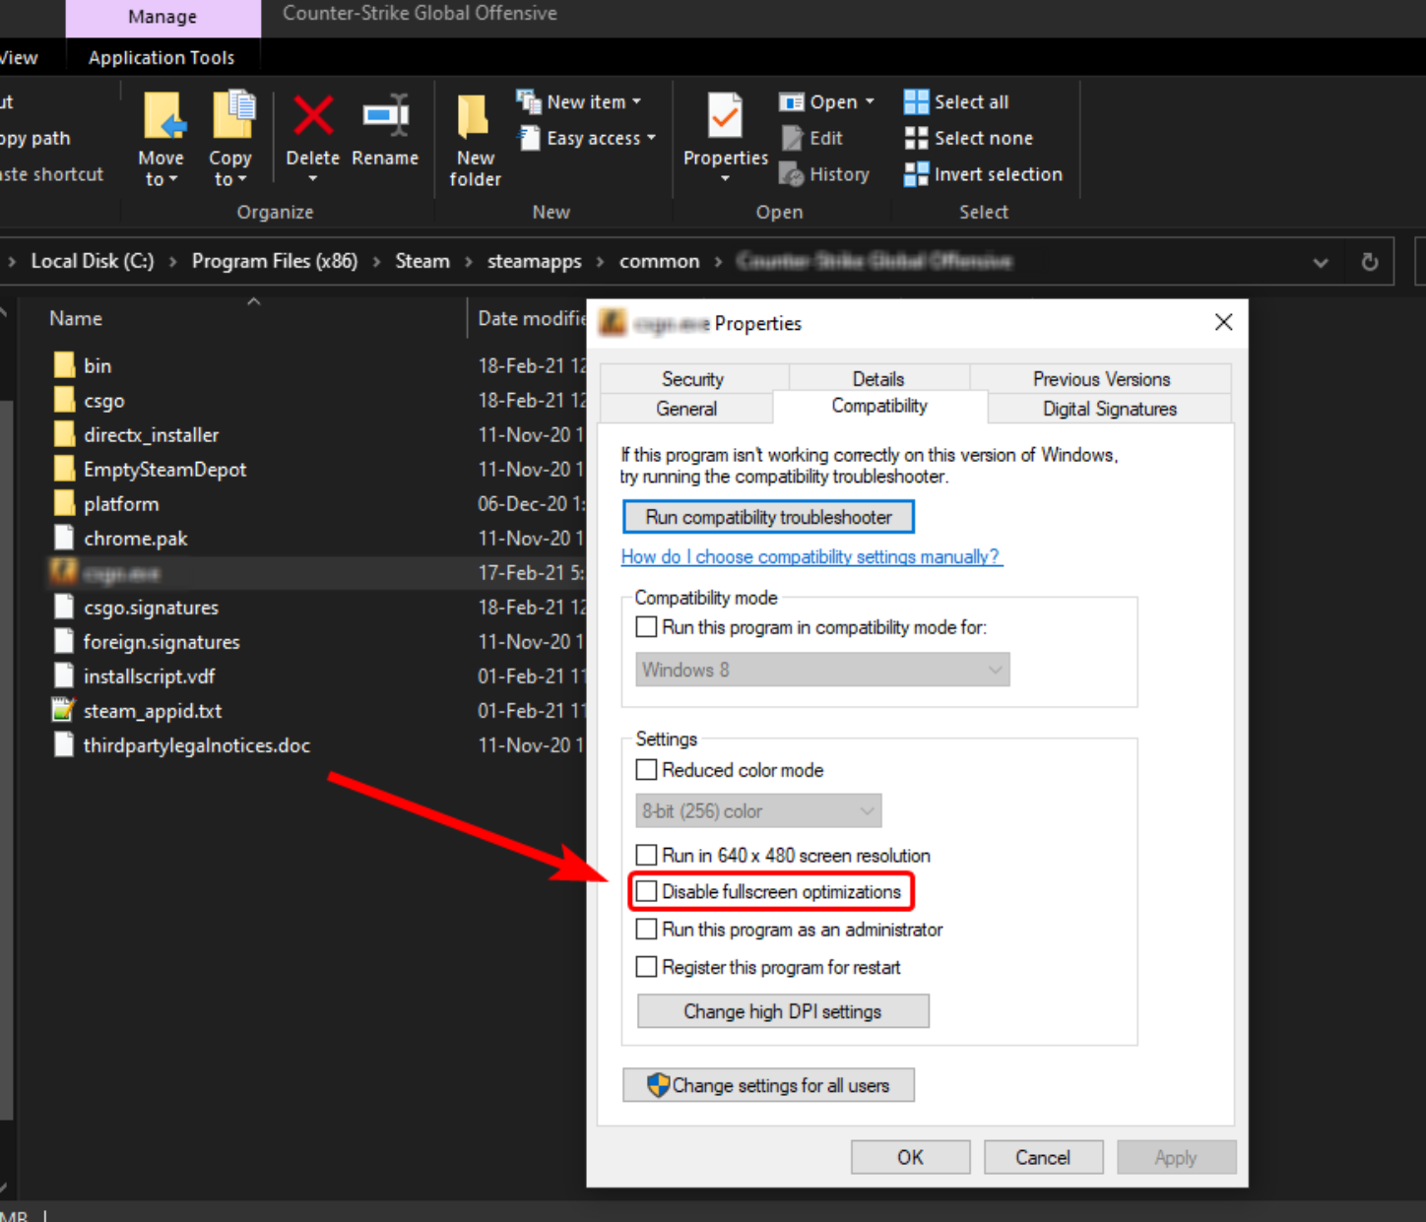Screen dimensions: 1426x1222
Task: Select the installscript.vdf file
Action: click(x=134, y=676)
